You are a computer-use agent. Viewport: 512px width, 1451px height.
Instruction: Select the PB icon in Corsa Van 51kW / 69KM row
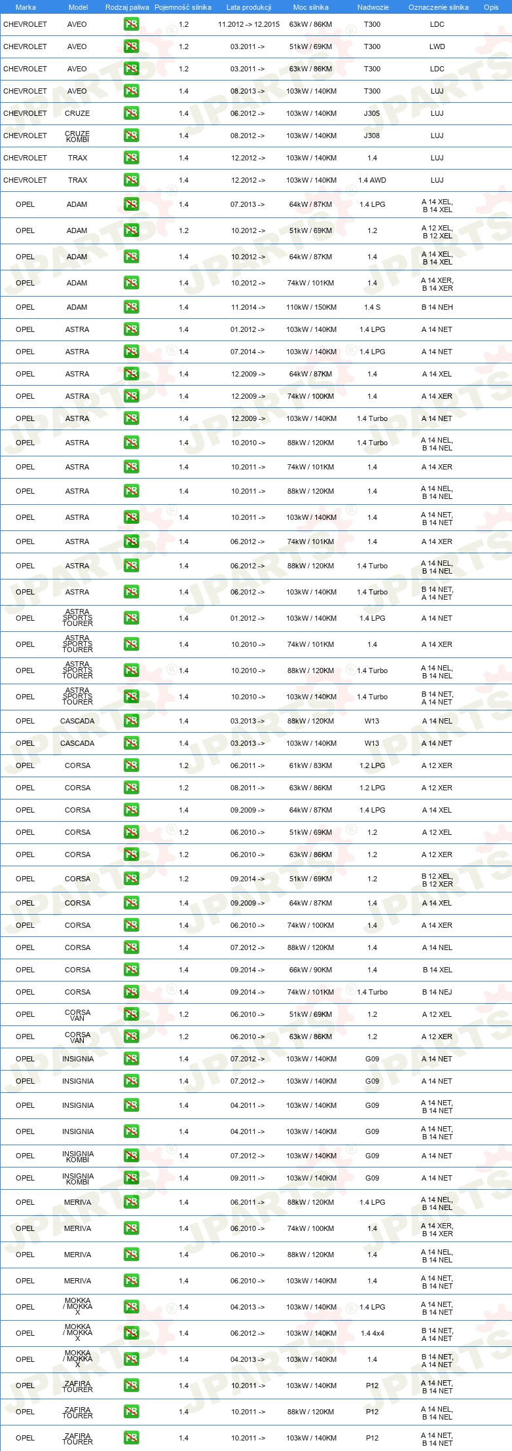coord(131,1014)
